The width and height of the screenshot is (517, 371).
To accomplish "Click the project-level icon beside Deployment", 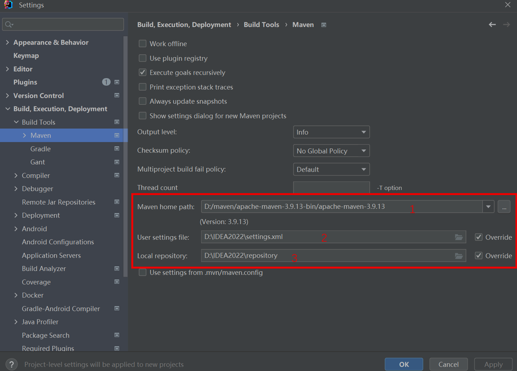I will [x=117, y=215].
